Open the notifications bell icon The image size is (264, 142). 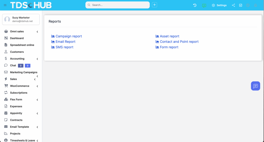click(255, 5)
